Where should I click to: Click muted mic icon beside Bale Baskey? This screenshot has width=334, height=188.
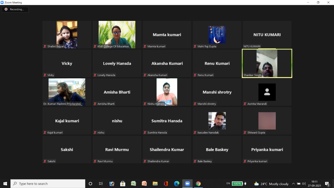tap(195, 161)
